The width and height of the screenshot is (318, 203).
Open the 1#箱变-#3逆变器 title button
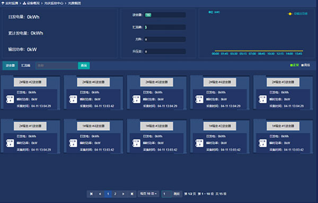156,126
